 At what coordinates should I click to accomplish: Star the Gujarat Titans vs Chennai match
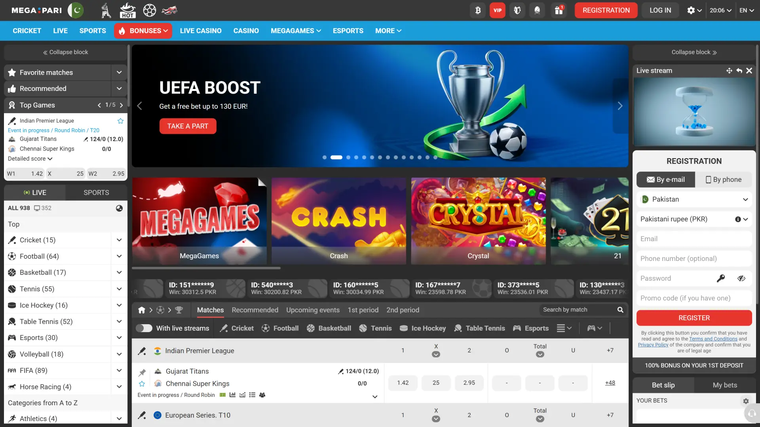pos(142,384)
